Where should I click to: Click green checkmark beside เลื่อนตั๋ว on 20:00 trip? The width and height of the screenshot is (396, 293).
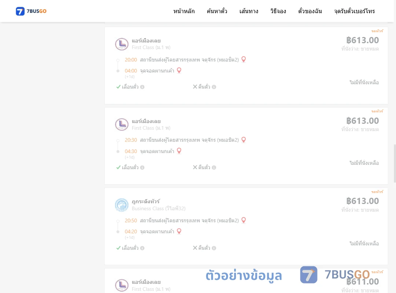click(118, 87)
